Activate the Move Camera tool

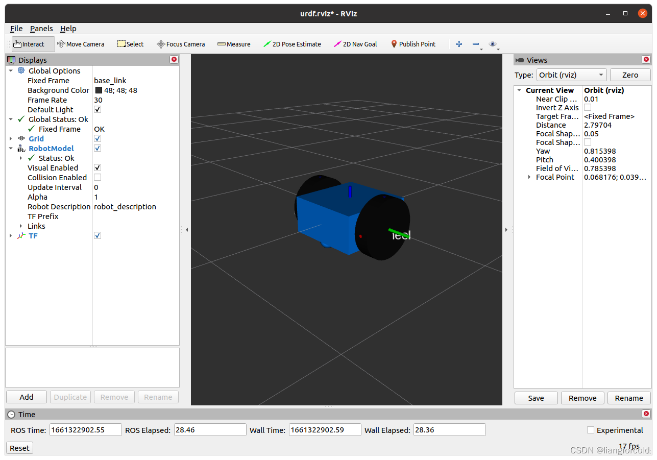point(81,44)
